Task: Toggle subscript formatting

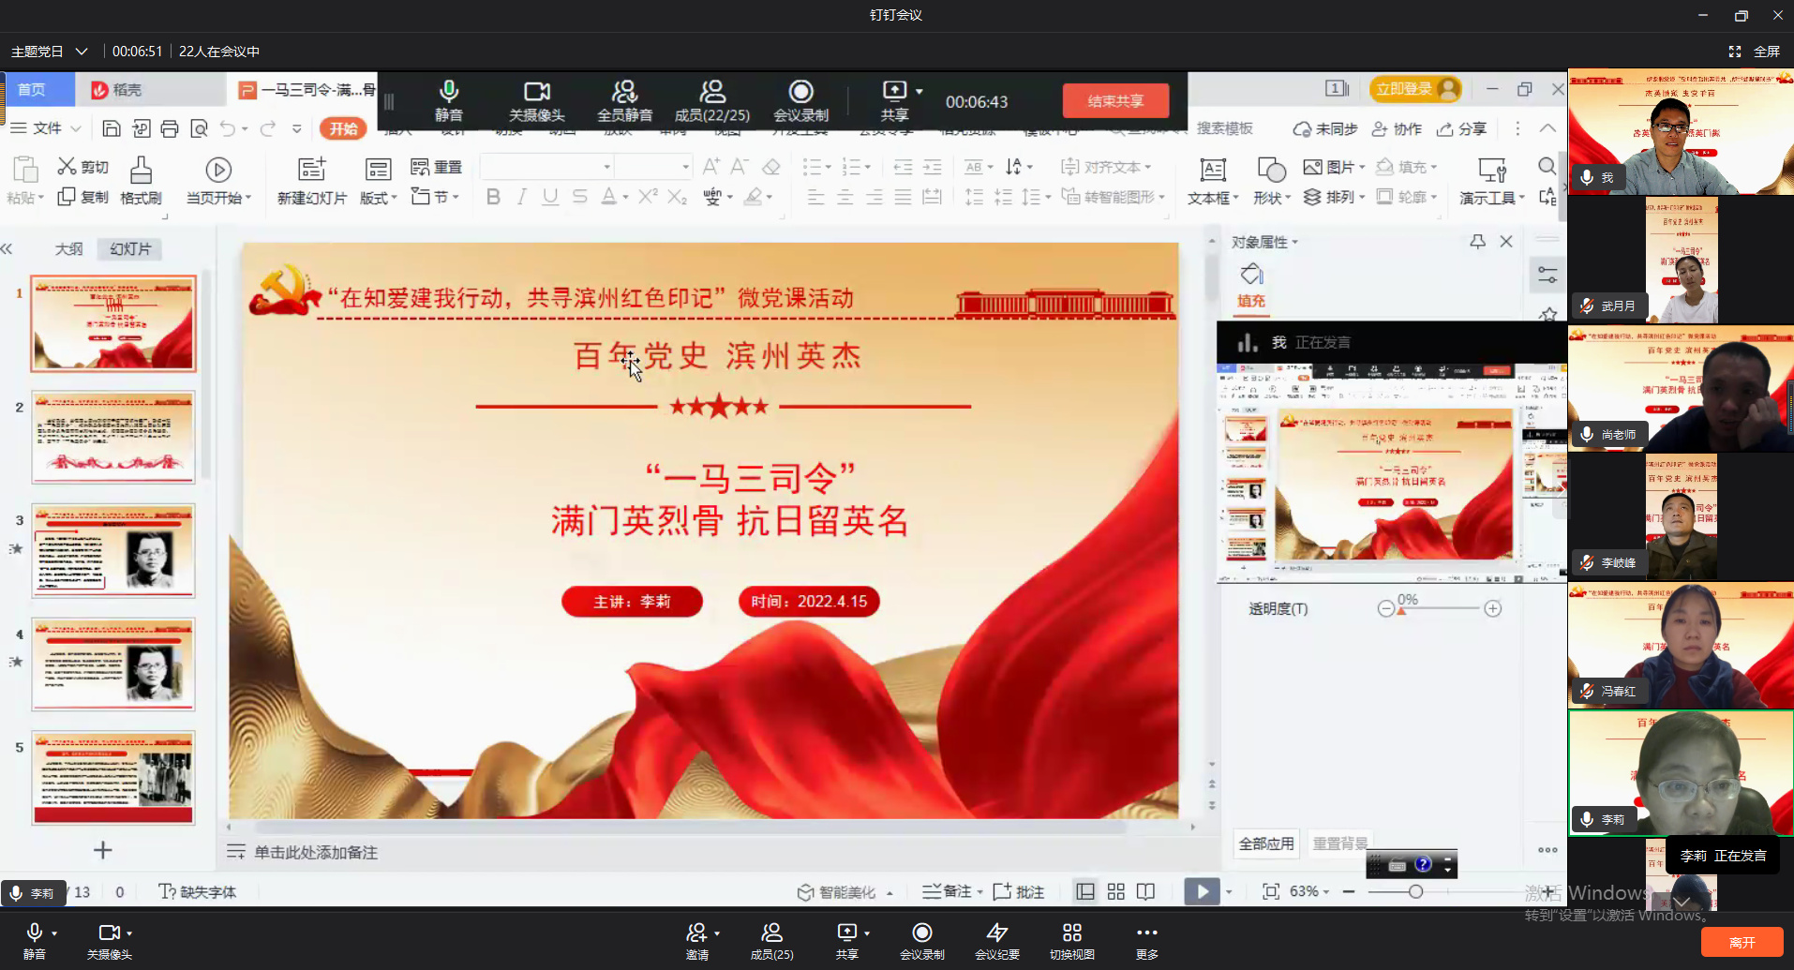Action: tap(678, 196)
